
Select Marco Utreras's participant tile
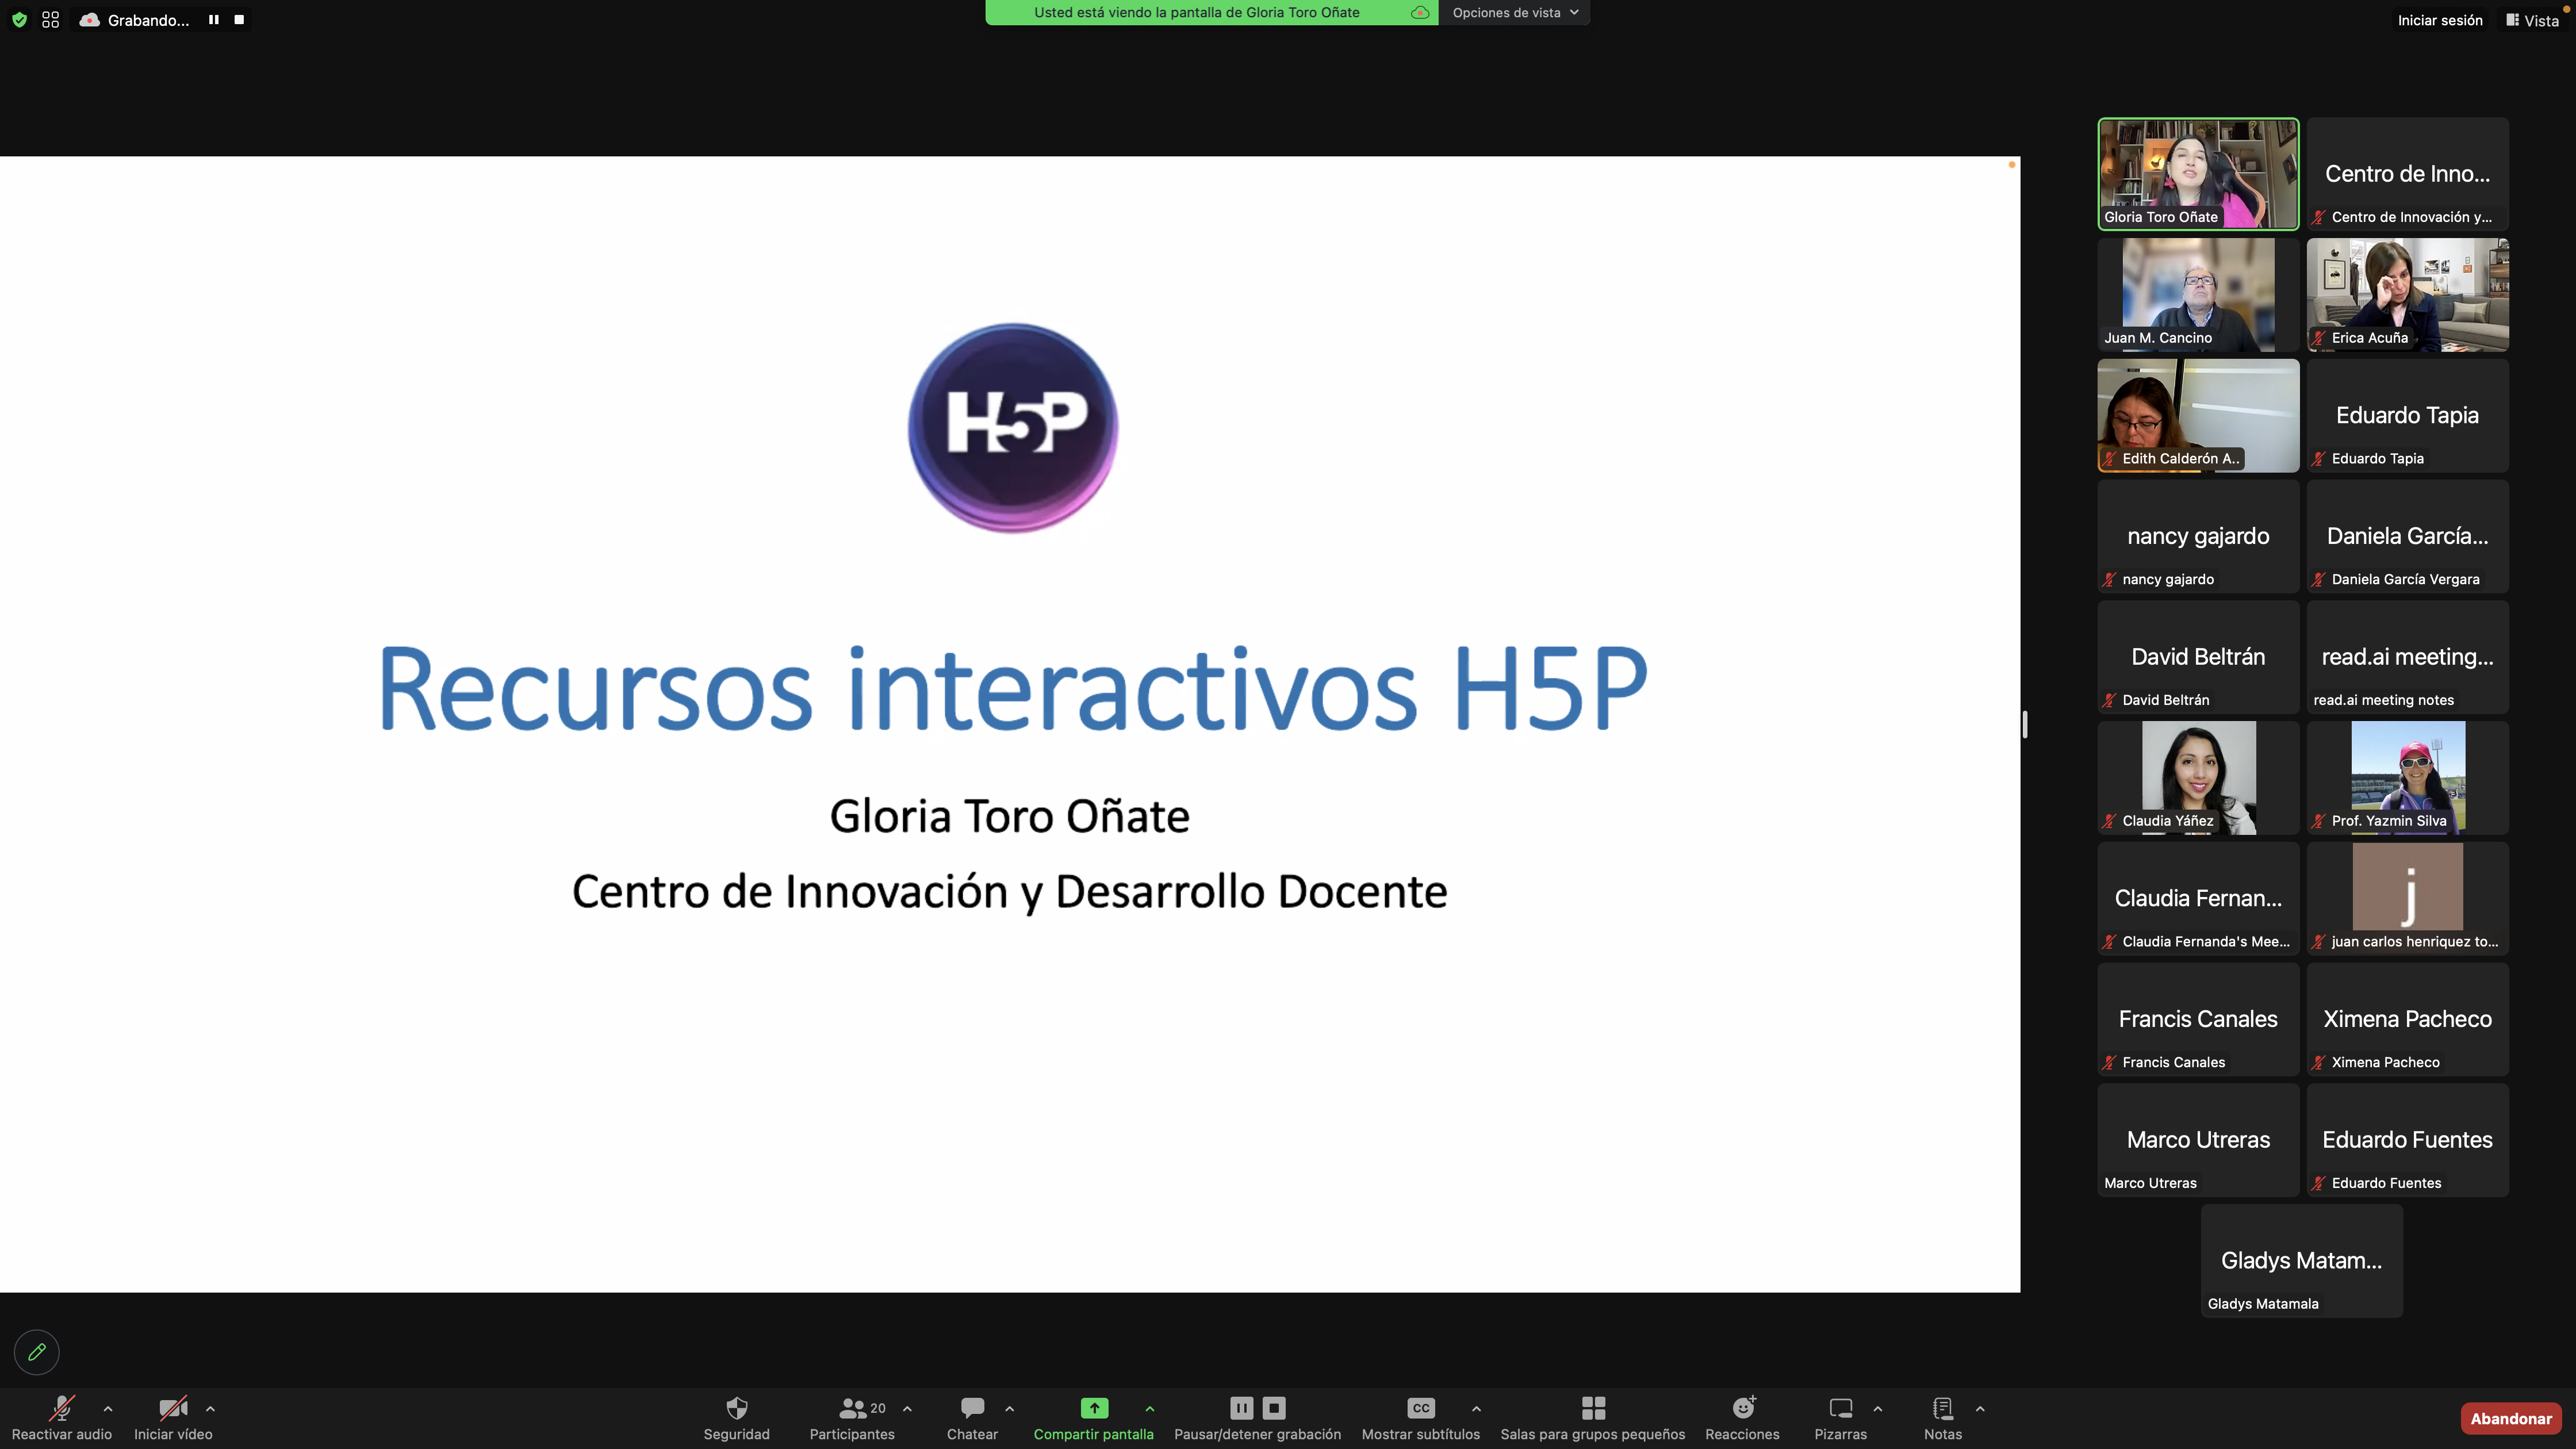tap(2198, 1141)
